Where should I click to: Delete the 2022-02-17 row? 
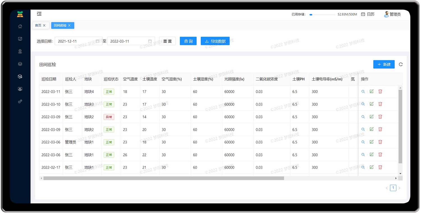tap(380, 167)
